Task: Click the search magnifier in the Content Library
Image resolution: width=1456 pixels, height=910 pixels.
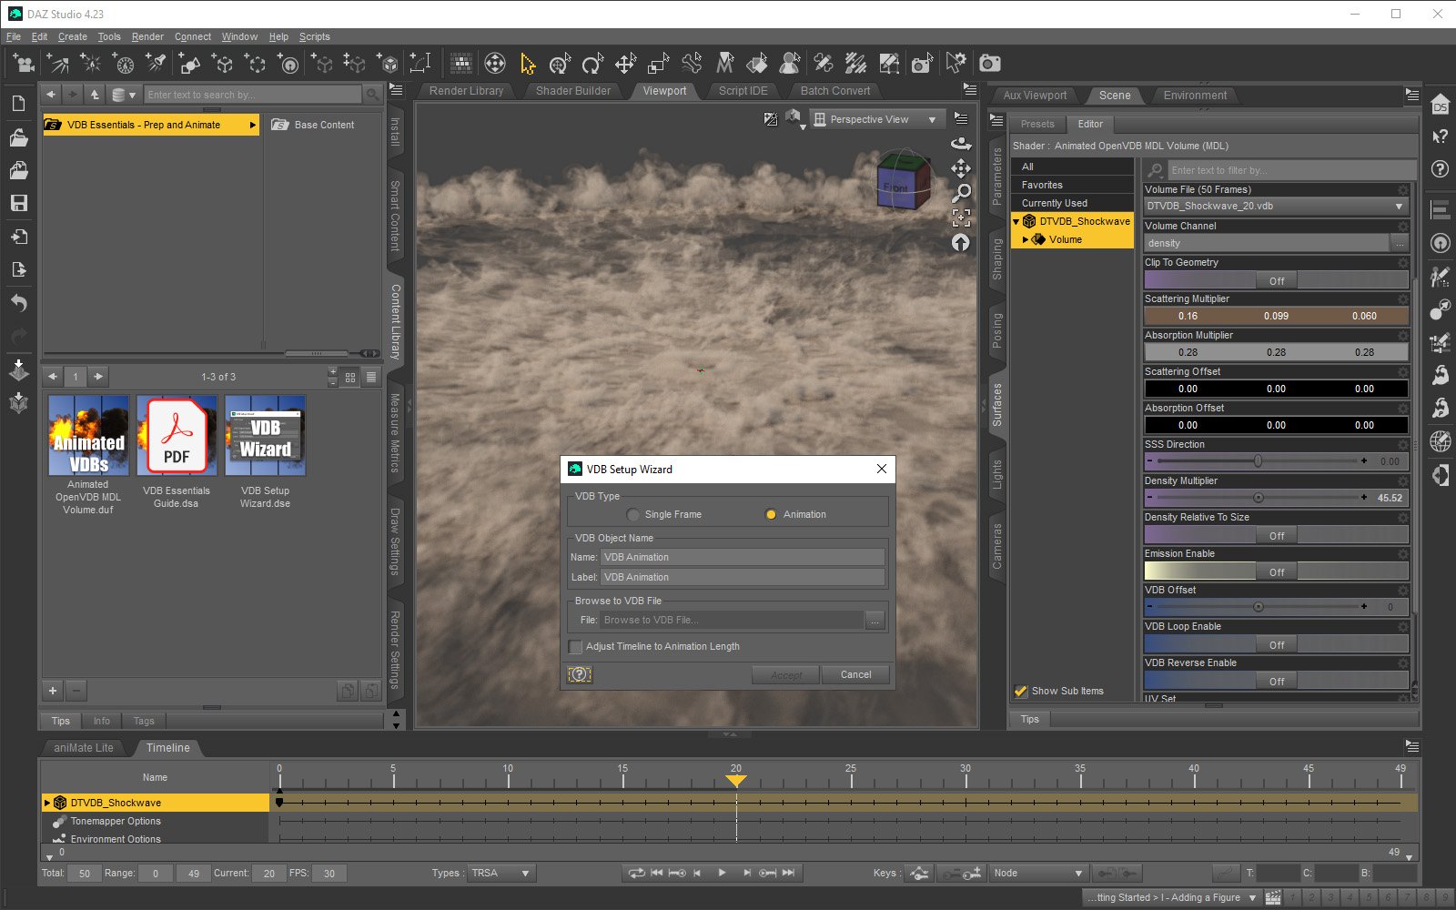Action: coord(373,94)
